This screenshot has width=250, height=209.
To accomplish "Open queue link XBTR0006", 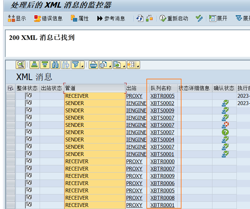I will click(162, 183).
